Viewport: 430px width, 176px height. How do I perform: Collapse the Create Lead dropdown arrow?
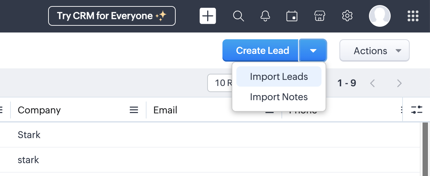coord(313,51)
